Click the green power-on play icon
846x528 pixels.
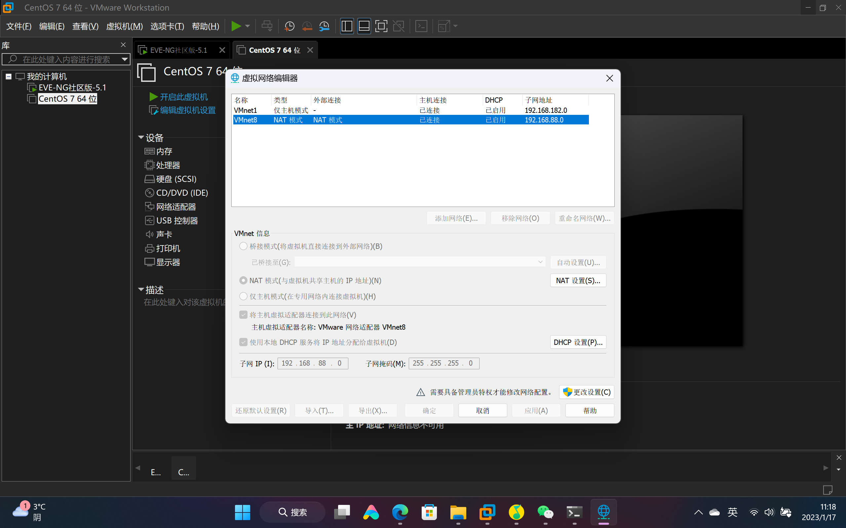click(x=236, y=26)
